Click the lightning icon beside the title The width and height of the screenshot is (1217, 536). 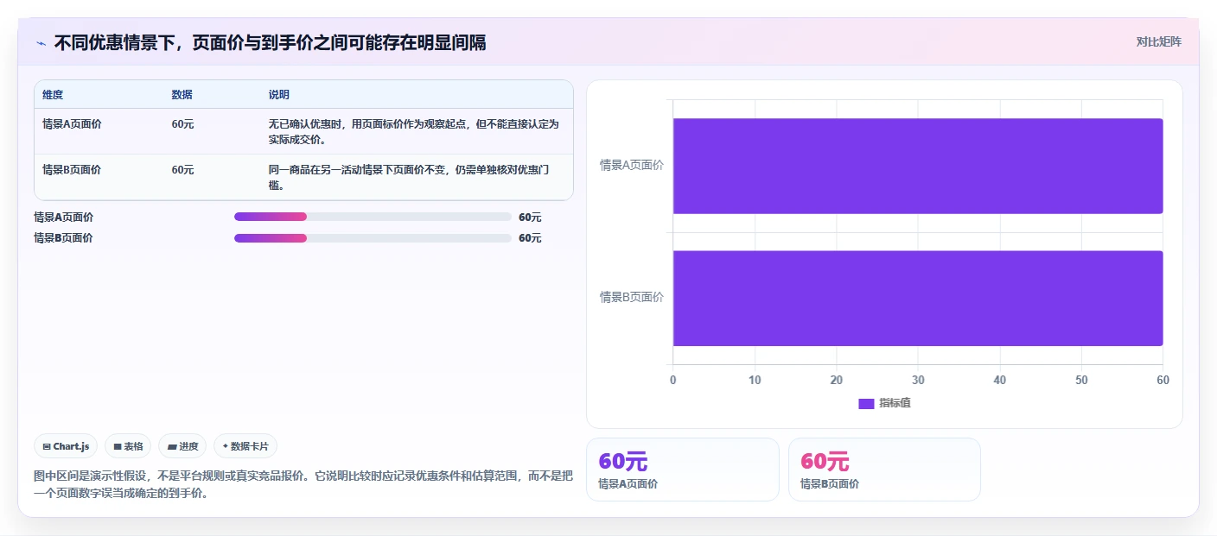[x=41, y=43]
